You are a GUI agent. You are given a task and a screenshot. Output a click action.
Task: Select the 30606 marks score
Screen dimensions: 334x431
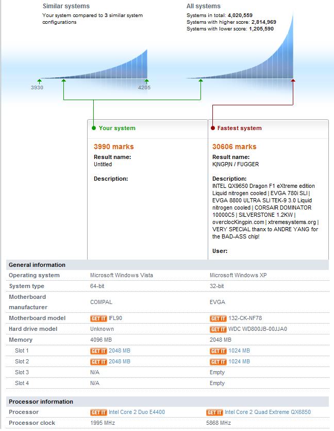pyautogui.click(x=234, y=147)
